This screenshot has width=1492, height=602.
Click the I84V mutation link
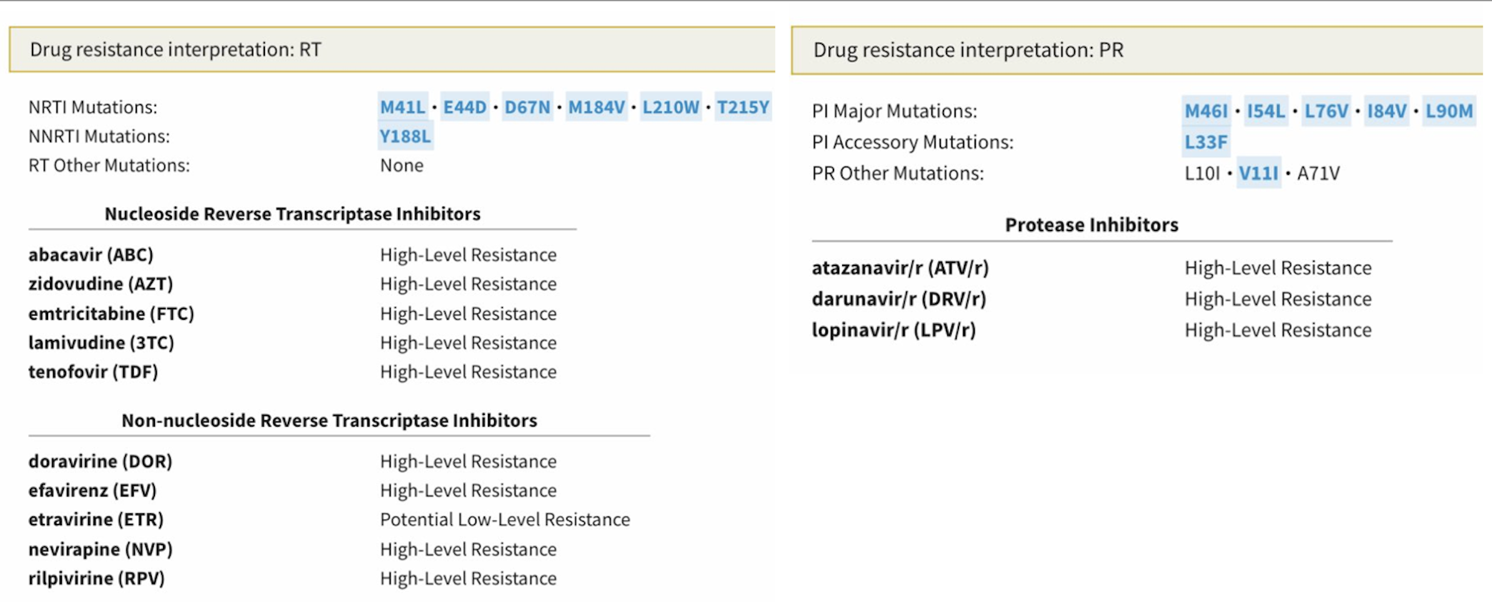point(1386,111)
